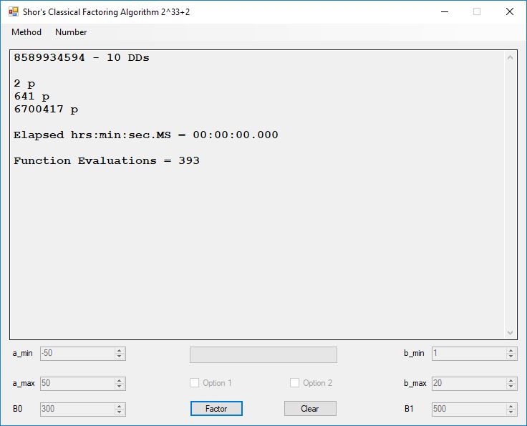Open the Number menu

tap(71, 32)
